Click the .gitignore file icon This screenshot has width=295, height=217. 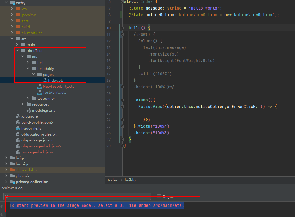(18, 116)
